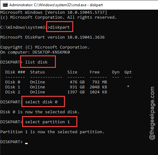158x155 pixels.
Task: Click the 1397 GB size value
Action: pyautogui.click(x=76, y=92)
